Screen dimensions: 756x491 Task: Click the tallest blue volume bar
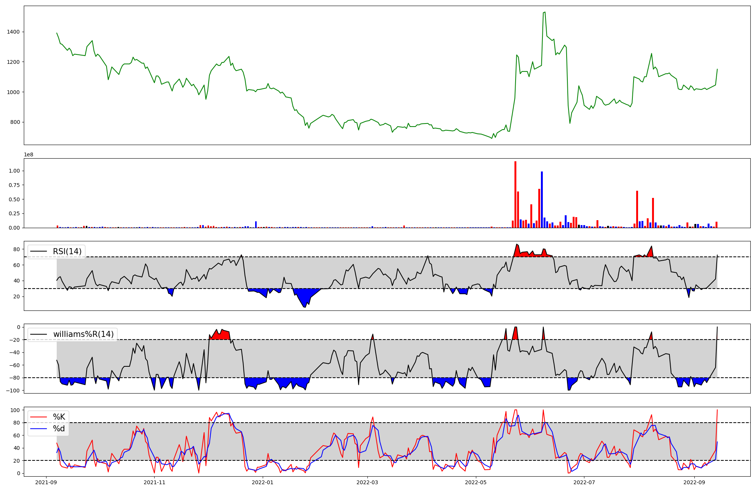point(542,199)
